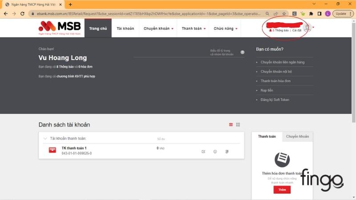The image size is (356, 200).
Task: Expand the Chuyển khoản dropdown menu
Action: [158, 28]
